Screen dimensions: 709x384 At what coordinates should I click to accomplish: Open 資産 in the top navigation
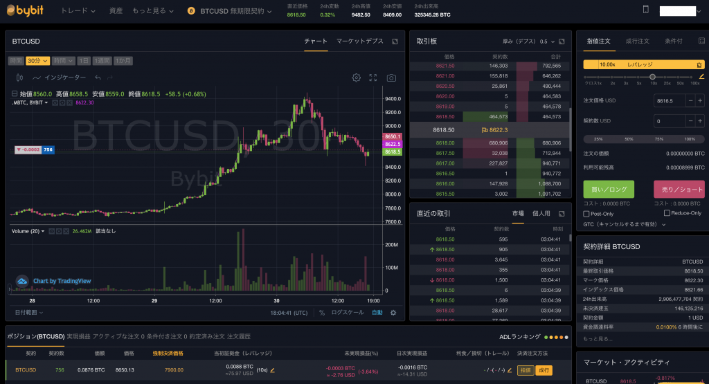click(116, 11)
